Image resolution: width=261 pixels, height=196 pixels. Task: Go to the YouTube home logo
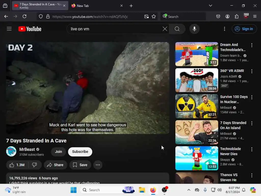(30, 29)
